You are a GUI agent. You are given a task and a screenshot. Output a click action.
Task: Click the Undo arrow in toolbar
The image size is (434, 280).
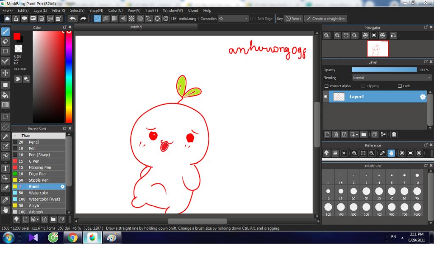pyautogui.click(x=73, y=19)
